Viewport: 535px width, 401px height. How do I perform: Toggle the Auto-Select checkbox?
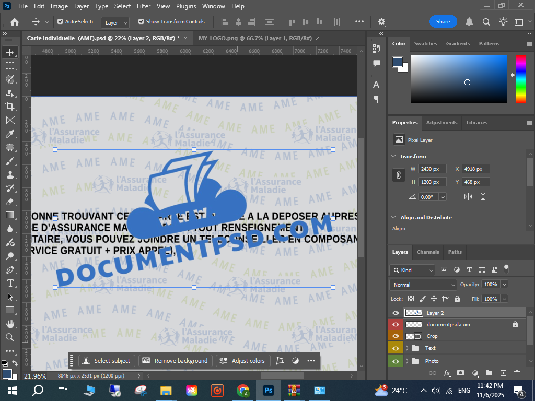pyautogui.click(x=60, y=22)
